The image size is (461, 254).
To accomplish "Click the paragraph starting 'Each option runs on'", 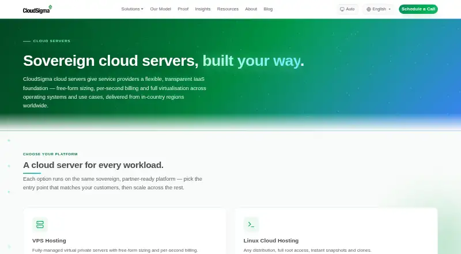I will click(112, 183).
